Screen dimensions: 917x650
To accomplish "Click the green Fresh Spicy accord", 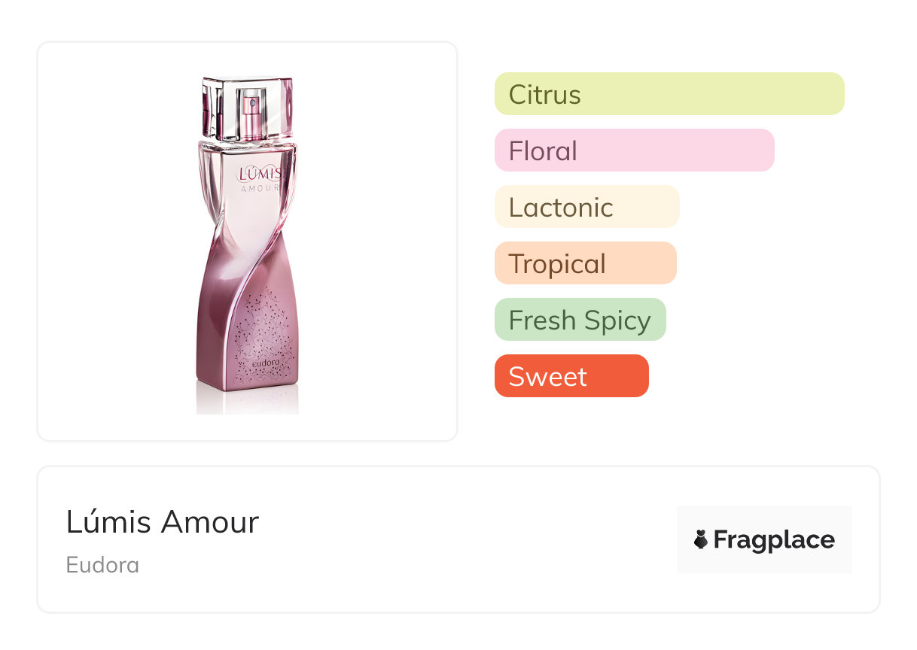I will point(580,320).
